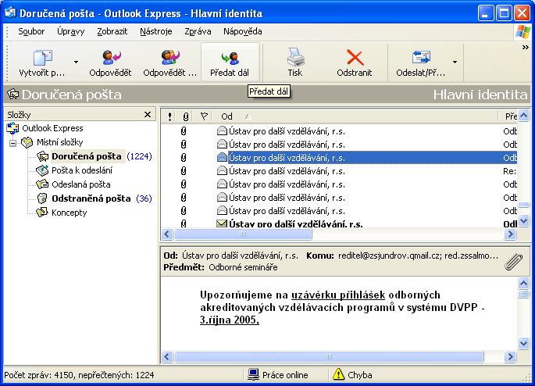Click the uzávěrku přihlášek underlined text
This screenshot has width=535, height=386.
click(337, 295)
